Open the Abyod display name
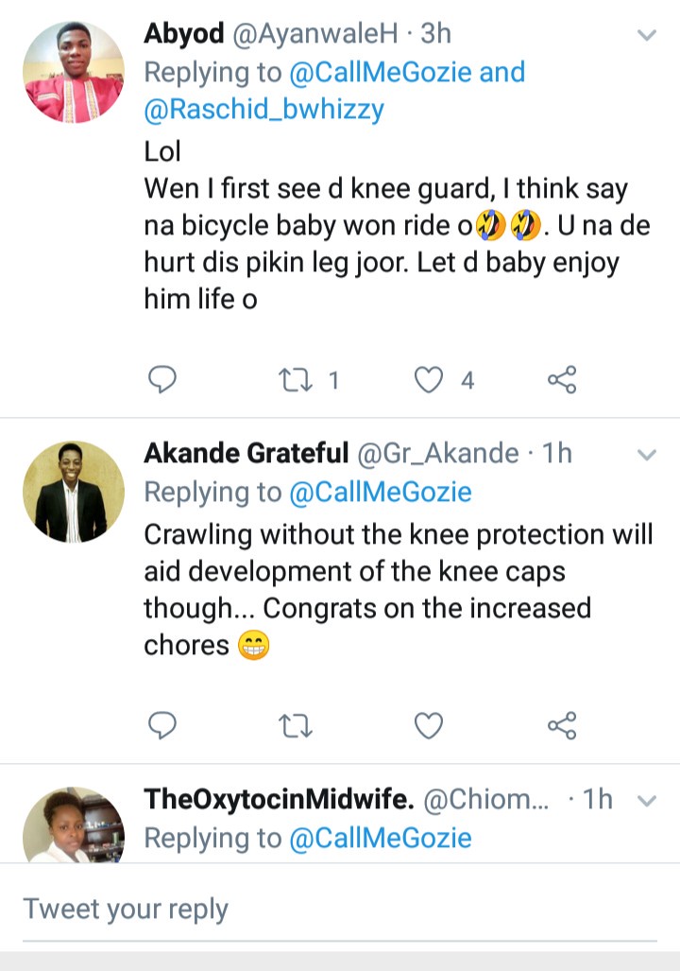 [184, 34]
